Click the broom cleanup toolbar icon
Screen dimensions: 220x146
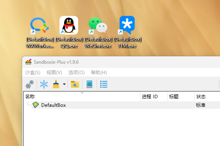point(56,84)
